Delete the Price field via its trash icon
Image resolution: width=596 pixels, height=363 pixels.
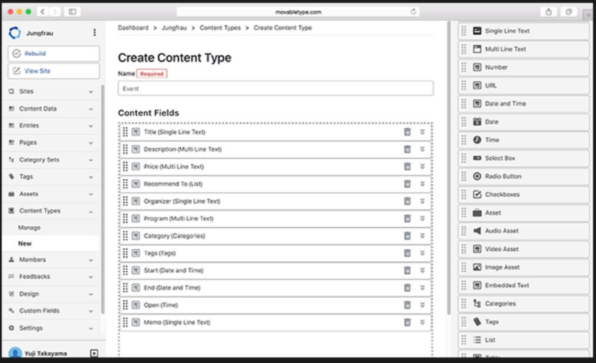[x=407, y=166]
